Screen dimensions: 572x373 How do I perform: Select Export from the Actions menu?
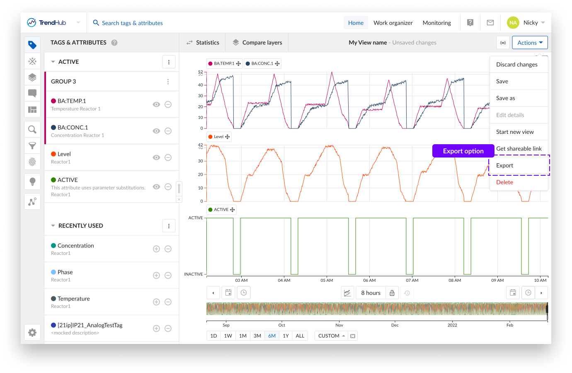coord(505,165)
